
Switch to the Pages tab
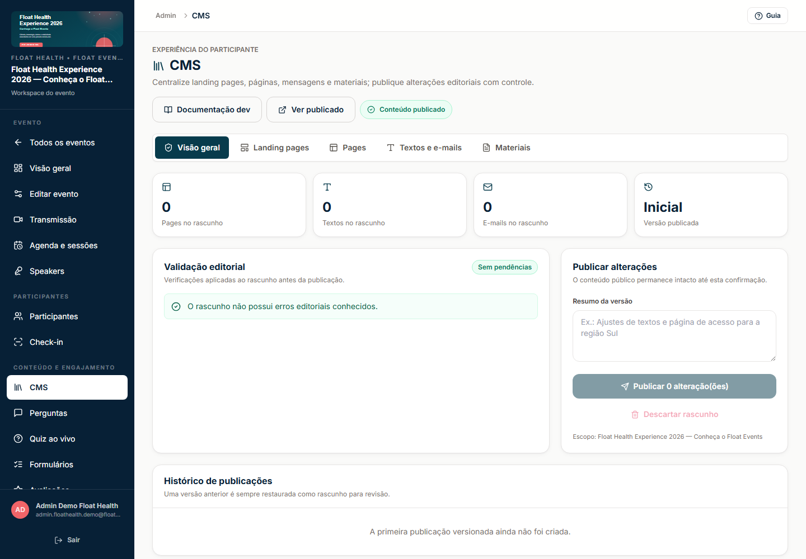click(x=348, y=148)
